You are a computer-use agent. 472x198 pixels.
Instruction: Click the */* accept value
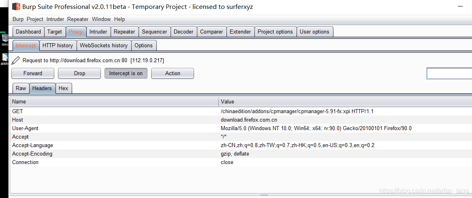[x=224, y=137]
